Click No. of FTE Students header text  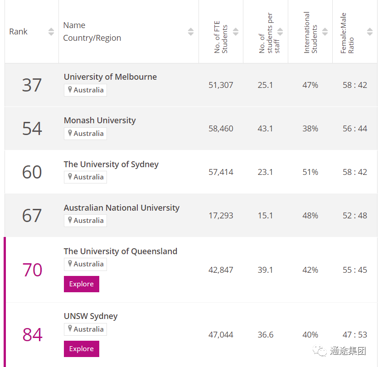coord(221,37)
